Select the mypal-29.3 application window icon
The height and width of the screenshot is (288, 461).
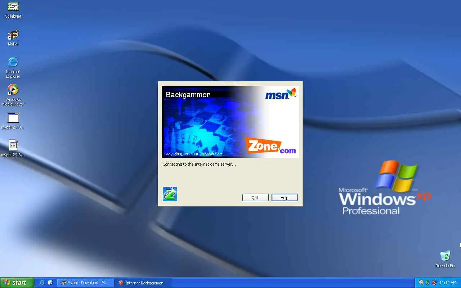click(x=13, y=121)
